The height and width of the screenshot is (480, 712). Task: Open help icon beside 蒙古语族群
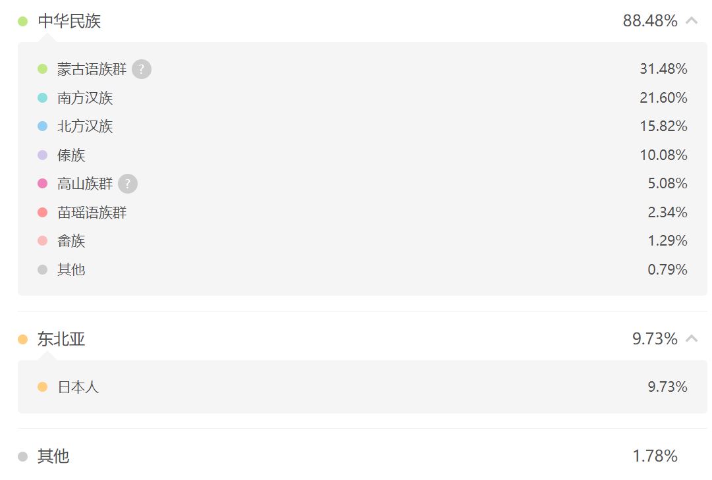[x=141, y=69]
